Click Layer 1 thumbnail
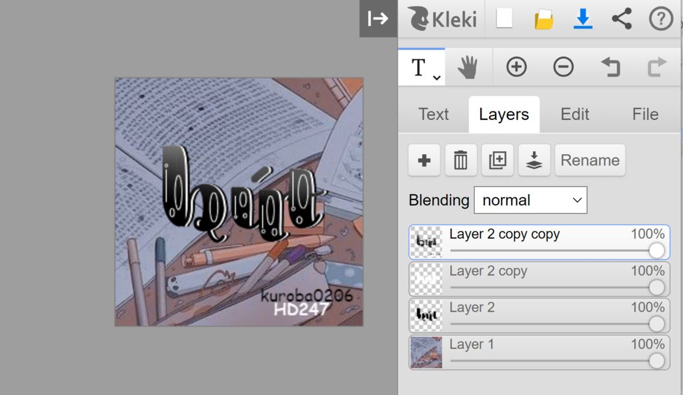Viewport: 683px width, 395px height. point(426,352)
